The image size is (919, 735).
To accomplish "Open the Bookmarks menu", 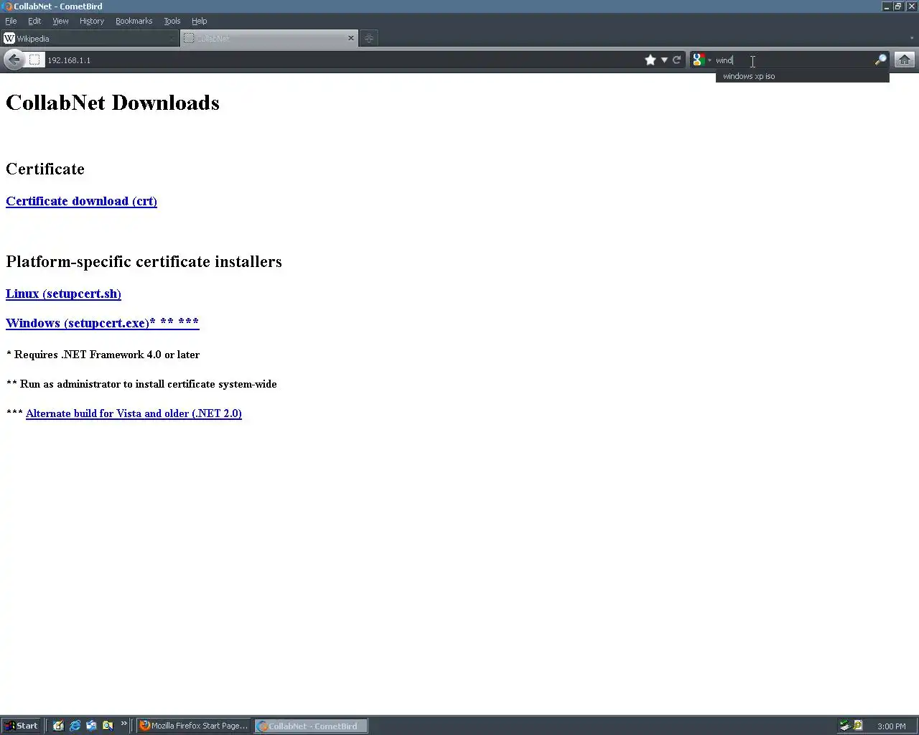I will coord(134,21).
